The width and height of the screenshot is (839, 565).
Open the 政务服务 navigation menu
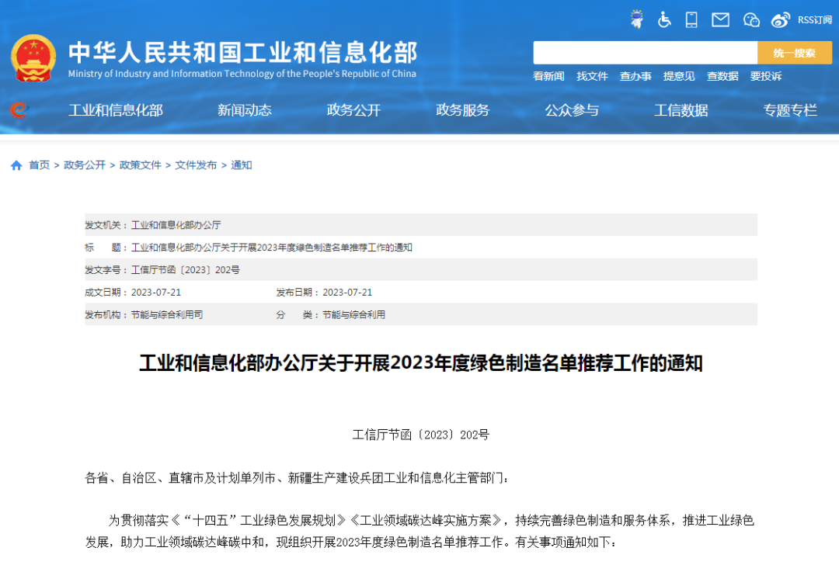pyautogui.click(x=463, y=110)
